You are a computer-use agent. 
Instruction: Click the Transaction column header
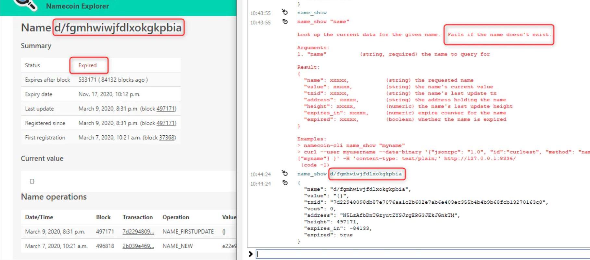point(137,217)
